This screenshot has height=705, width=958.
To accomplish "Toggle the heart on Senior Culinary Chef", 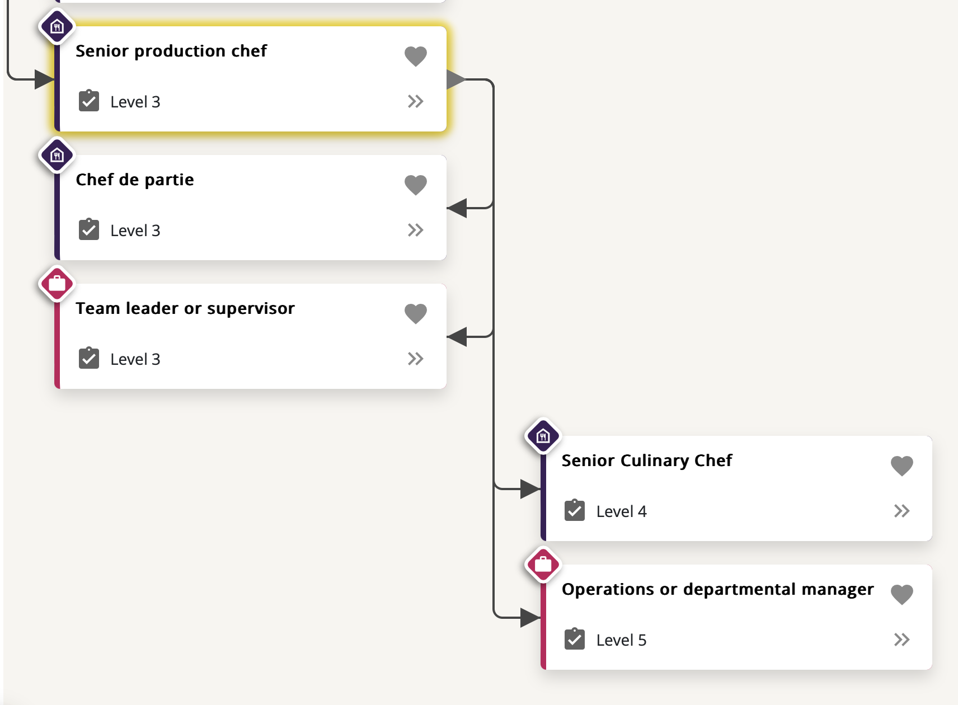I will click(x=902, y=466).
